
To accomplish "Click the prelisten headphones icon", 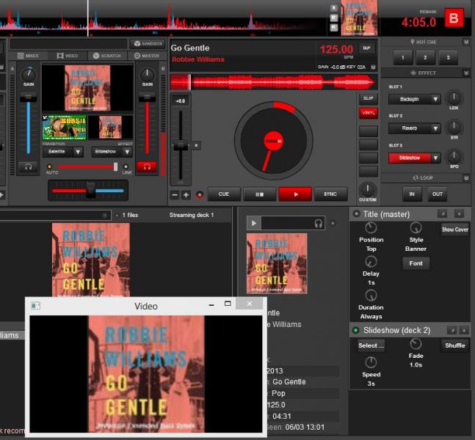I will pos(319,223).
